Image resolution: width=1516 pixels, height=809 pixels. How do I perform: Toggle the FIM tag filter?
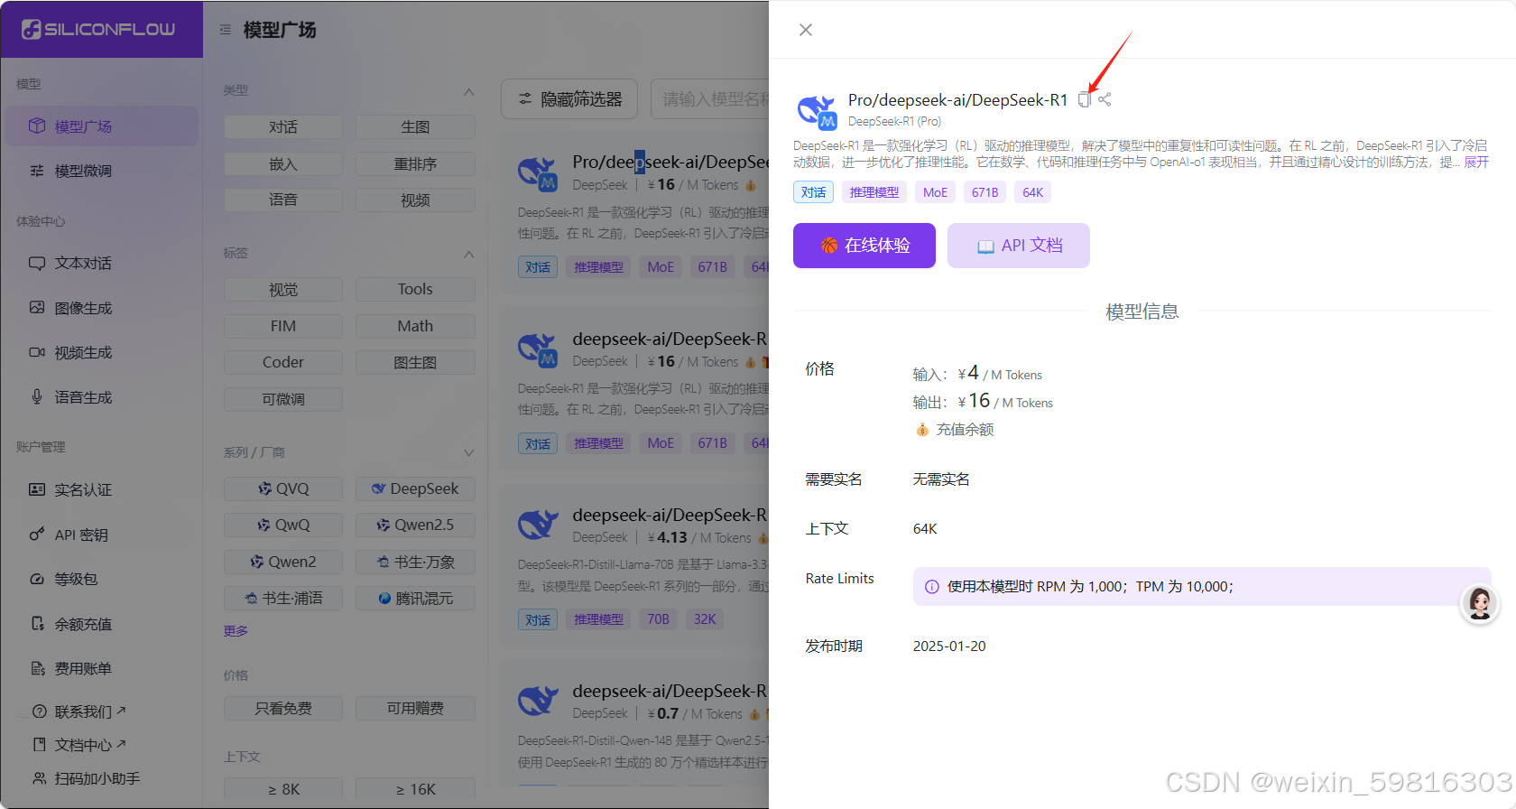tap(283, 326)
